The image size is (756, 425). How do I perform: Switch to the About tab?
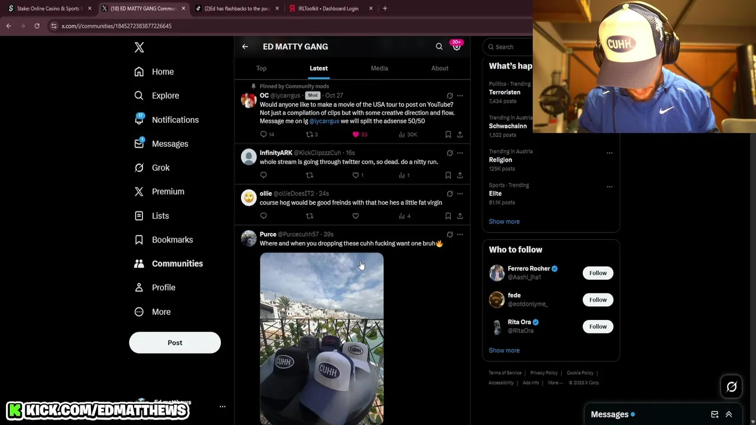click(x=439, y=68)
